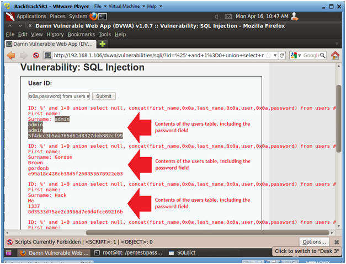This screenshot has height=264, width=346.
Task: Open the Firefox File menu
Action: coord(10,35)
